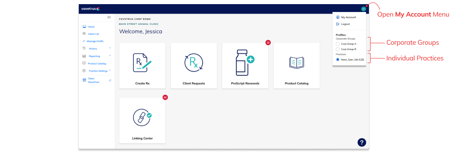Screen dimensions: 456x158
Task: Open Product Catalog sidebar link
Action: coord(97,64)
